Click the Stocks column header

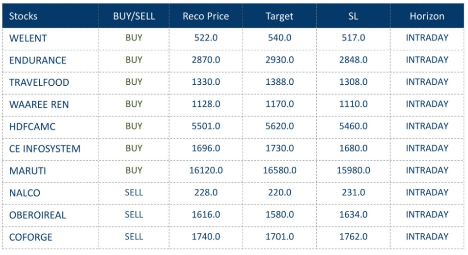(24, 16)
